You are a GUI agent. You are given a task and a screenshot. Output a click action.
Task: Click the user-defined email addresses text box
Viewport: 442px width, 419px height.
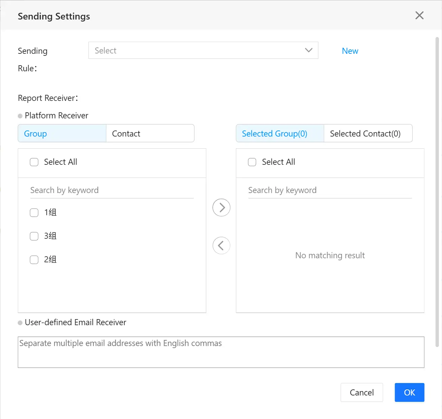[221, 352]
